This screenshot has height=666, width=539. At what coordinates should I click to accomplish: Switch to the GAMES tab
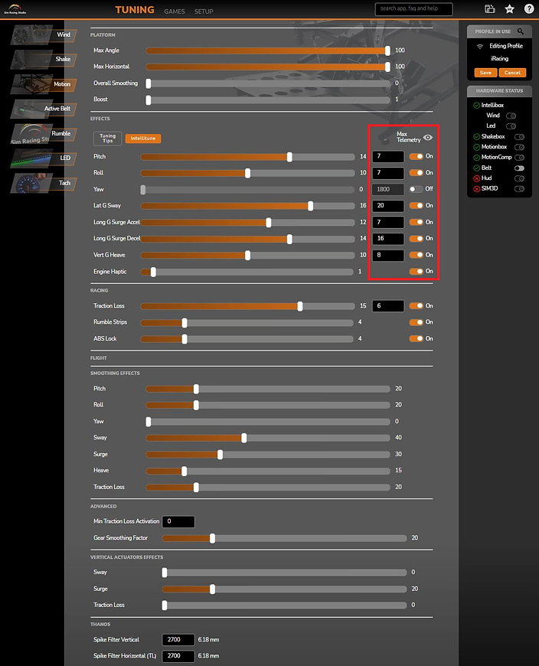[175, 11]
